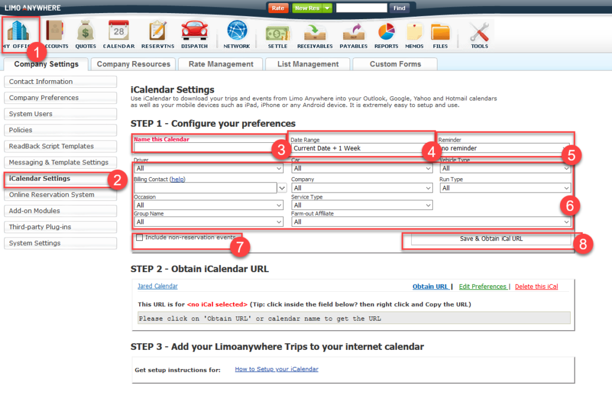
Task: Open the Reports pie chart icon
Action: (386, 32)
